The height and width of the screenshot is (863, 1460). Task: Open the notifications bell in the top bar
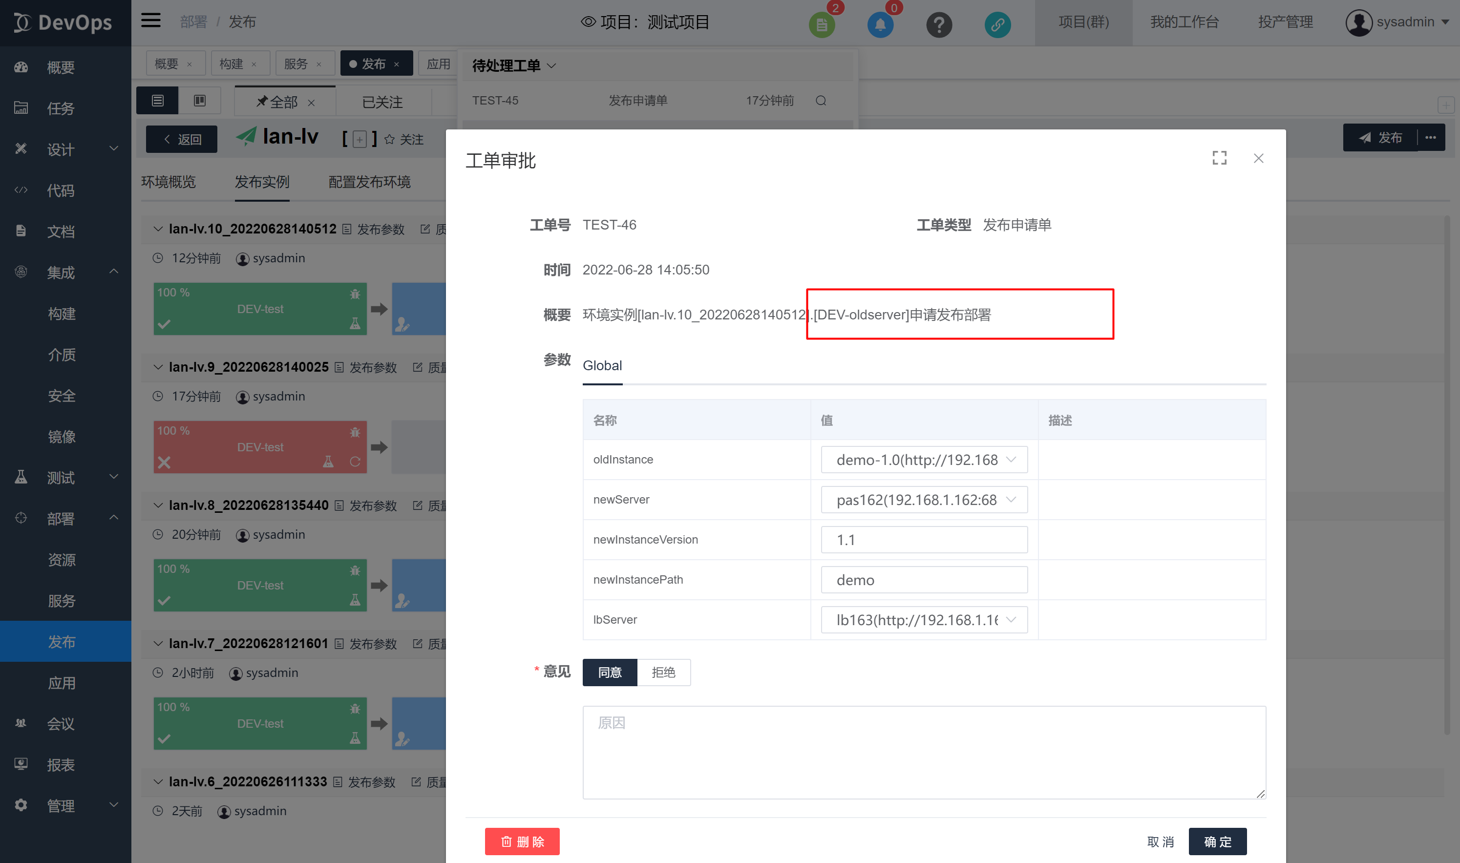click(x=880, y=24)
